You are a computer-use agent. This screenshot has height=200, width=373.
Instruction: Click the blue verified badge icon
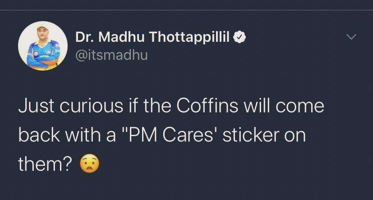[239, 37]
